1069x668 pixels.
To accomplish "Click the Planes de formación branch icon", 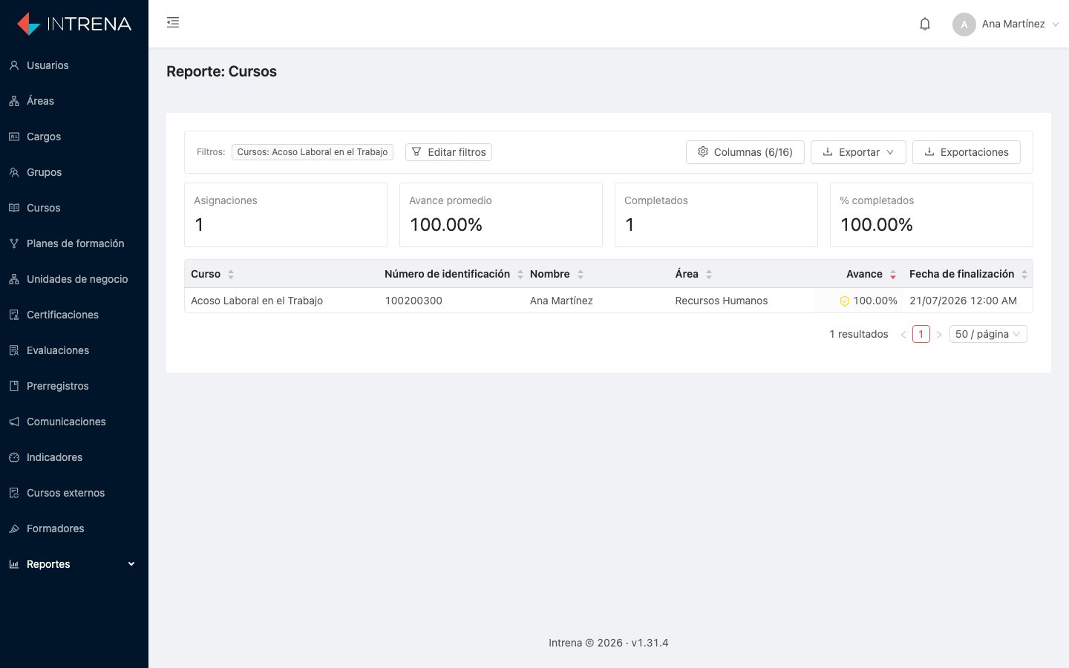I will [x=14, y=243].
